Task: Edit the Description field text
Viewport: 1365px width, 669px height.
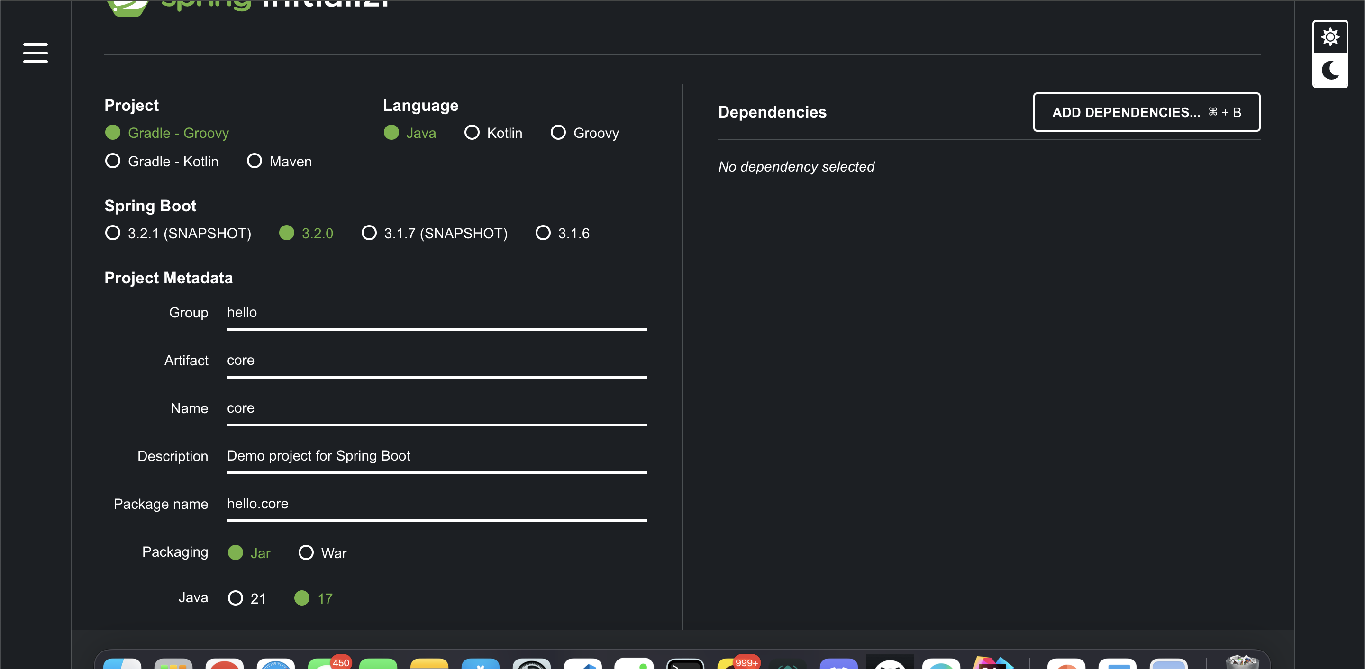Action: (437, 457)
